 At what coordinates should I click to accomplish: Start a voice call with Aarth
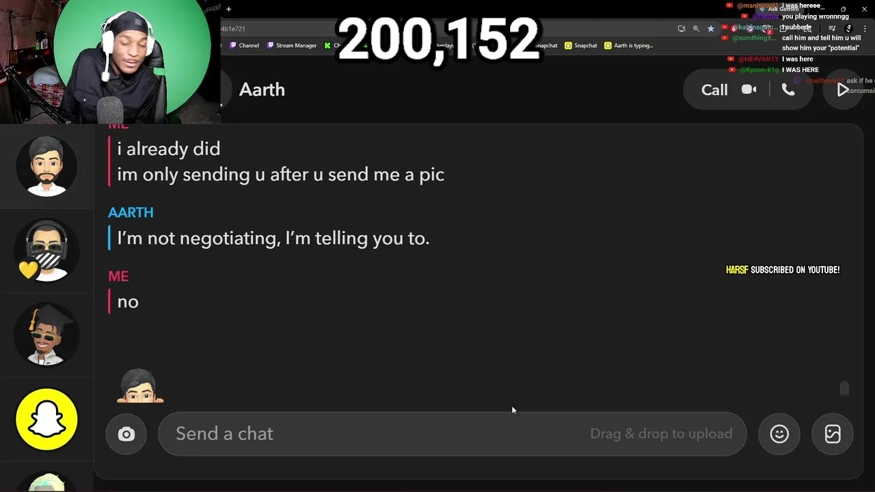[x=788, y=90]
